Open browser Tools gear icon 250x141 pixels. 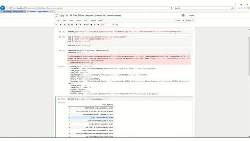pyautogui.click(x=245, y=8)
